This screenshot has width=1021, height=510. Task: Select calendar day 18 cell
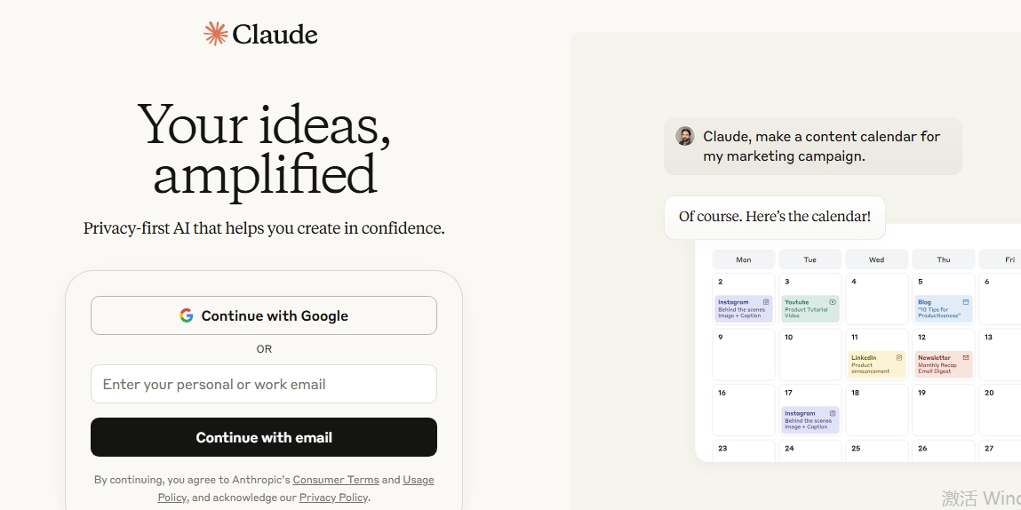click(877, 409)
